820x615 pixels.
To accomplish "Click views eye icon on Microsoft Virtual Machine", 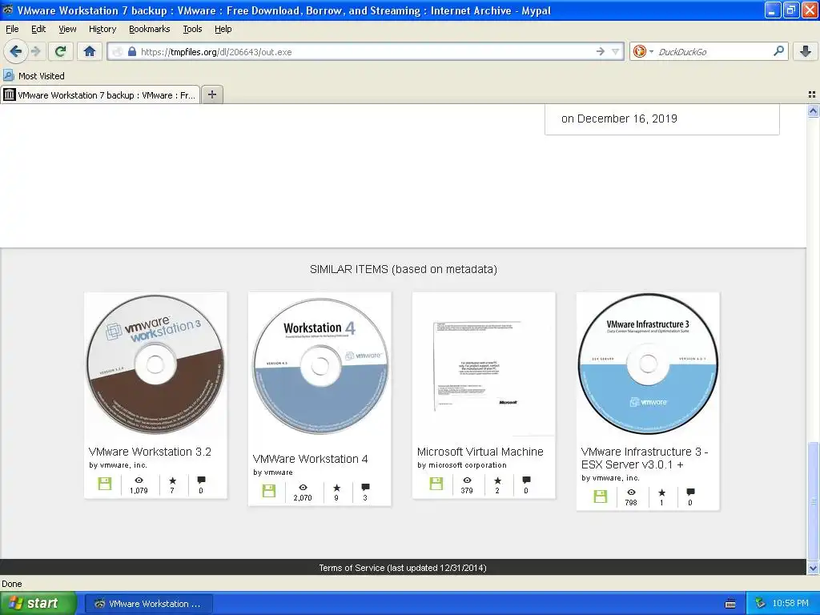I will [x=467, y=480].
